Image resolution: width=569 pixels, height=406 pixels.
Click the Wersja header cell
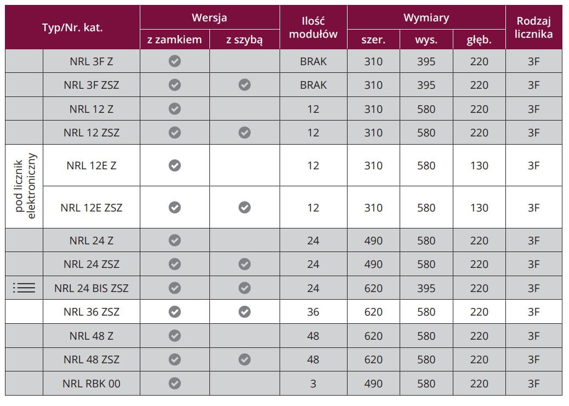click(x=209, y=18)
